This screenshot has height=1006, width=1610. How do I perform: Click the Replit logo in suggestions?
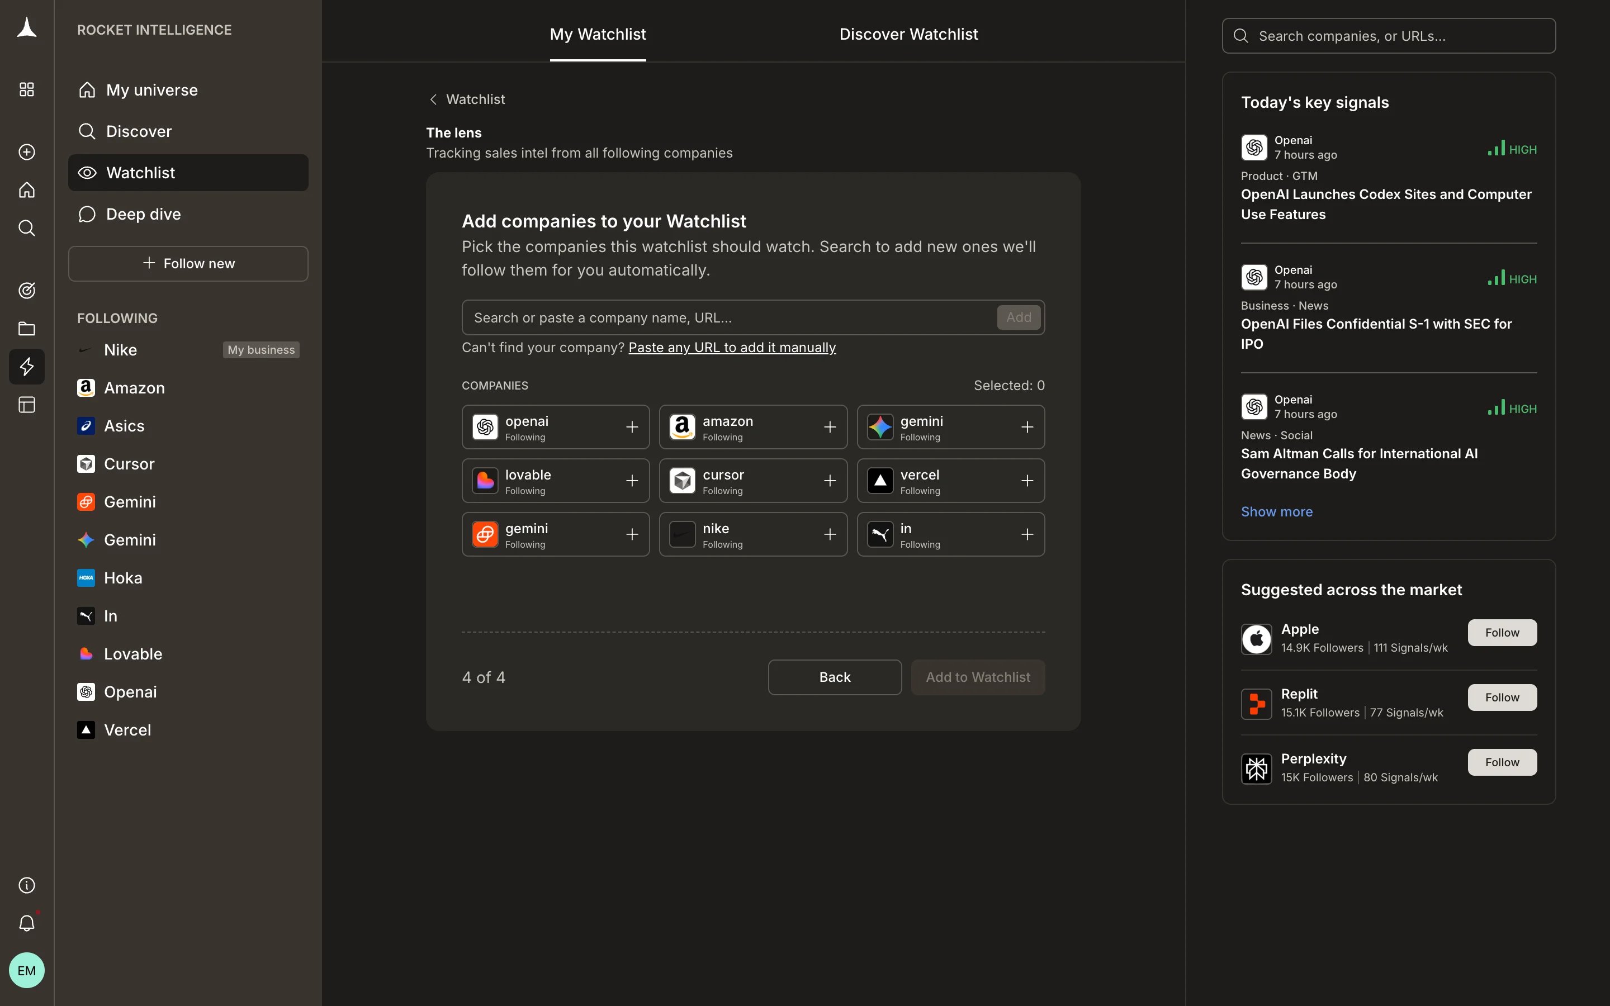point(1256,703)
